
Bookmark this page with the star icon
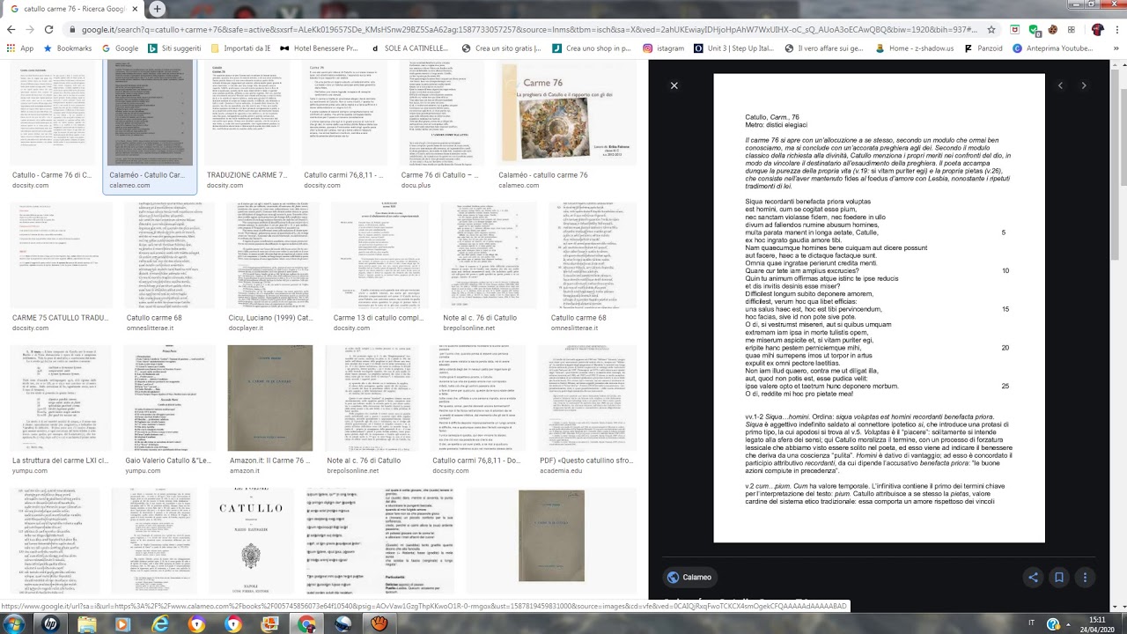(x=991, y=29)
